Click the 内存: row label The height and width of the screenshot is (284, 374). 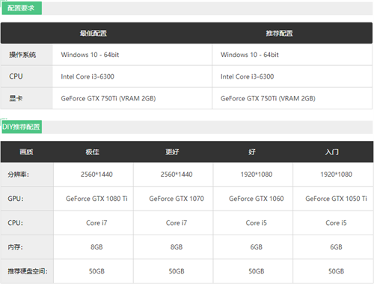click(15, 247)
